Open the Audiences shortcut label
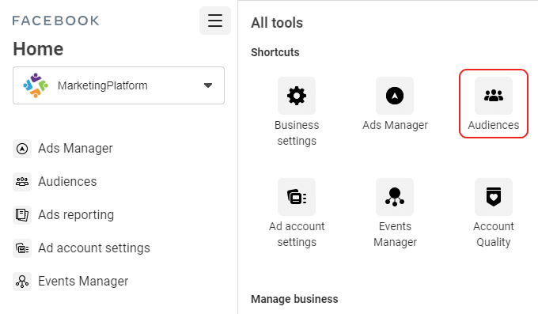 (x=494, y=125)
